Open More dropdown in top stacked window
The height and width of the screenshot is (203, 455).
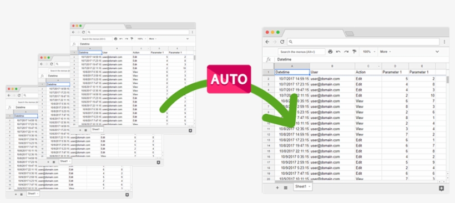153,39
